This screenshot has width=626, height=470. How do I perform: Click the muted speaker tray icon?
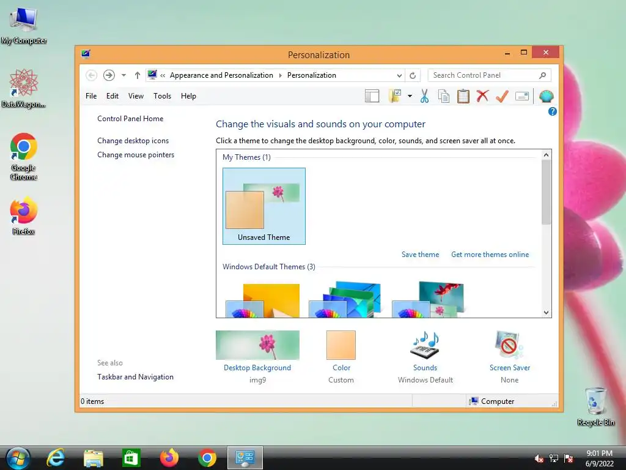[x=539, y=458]
